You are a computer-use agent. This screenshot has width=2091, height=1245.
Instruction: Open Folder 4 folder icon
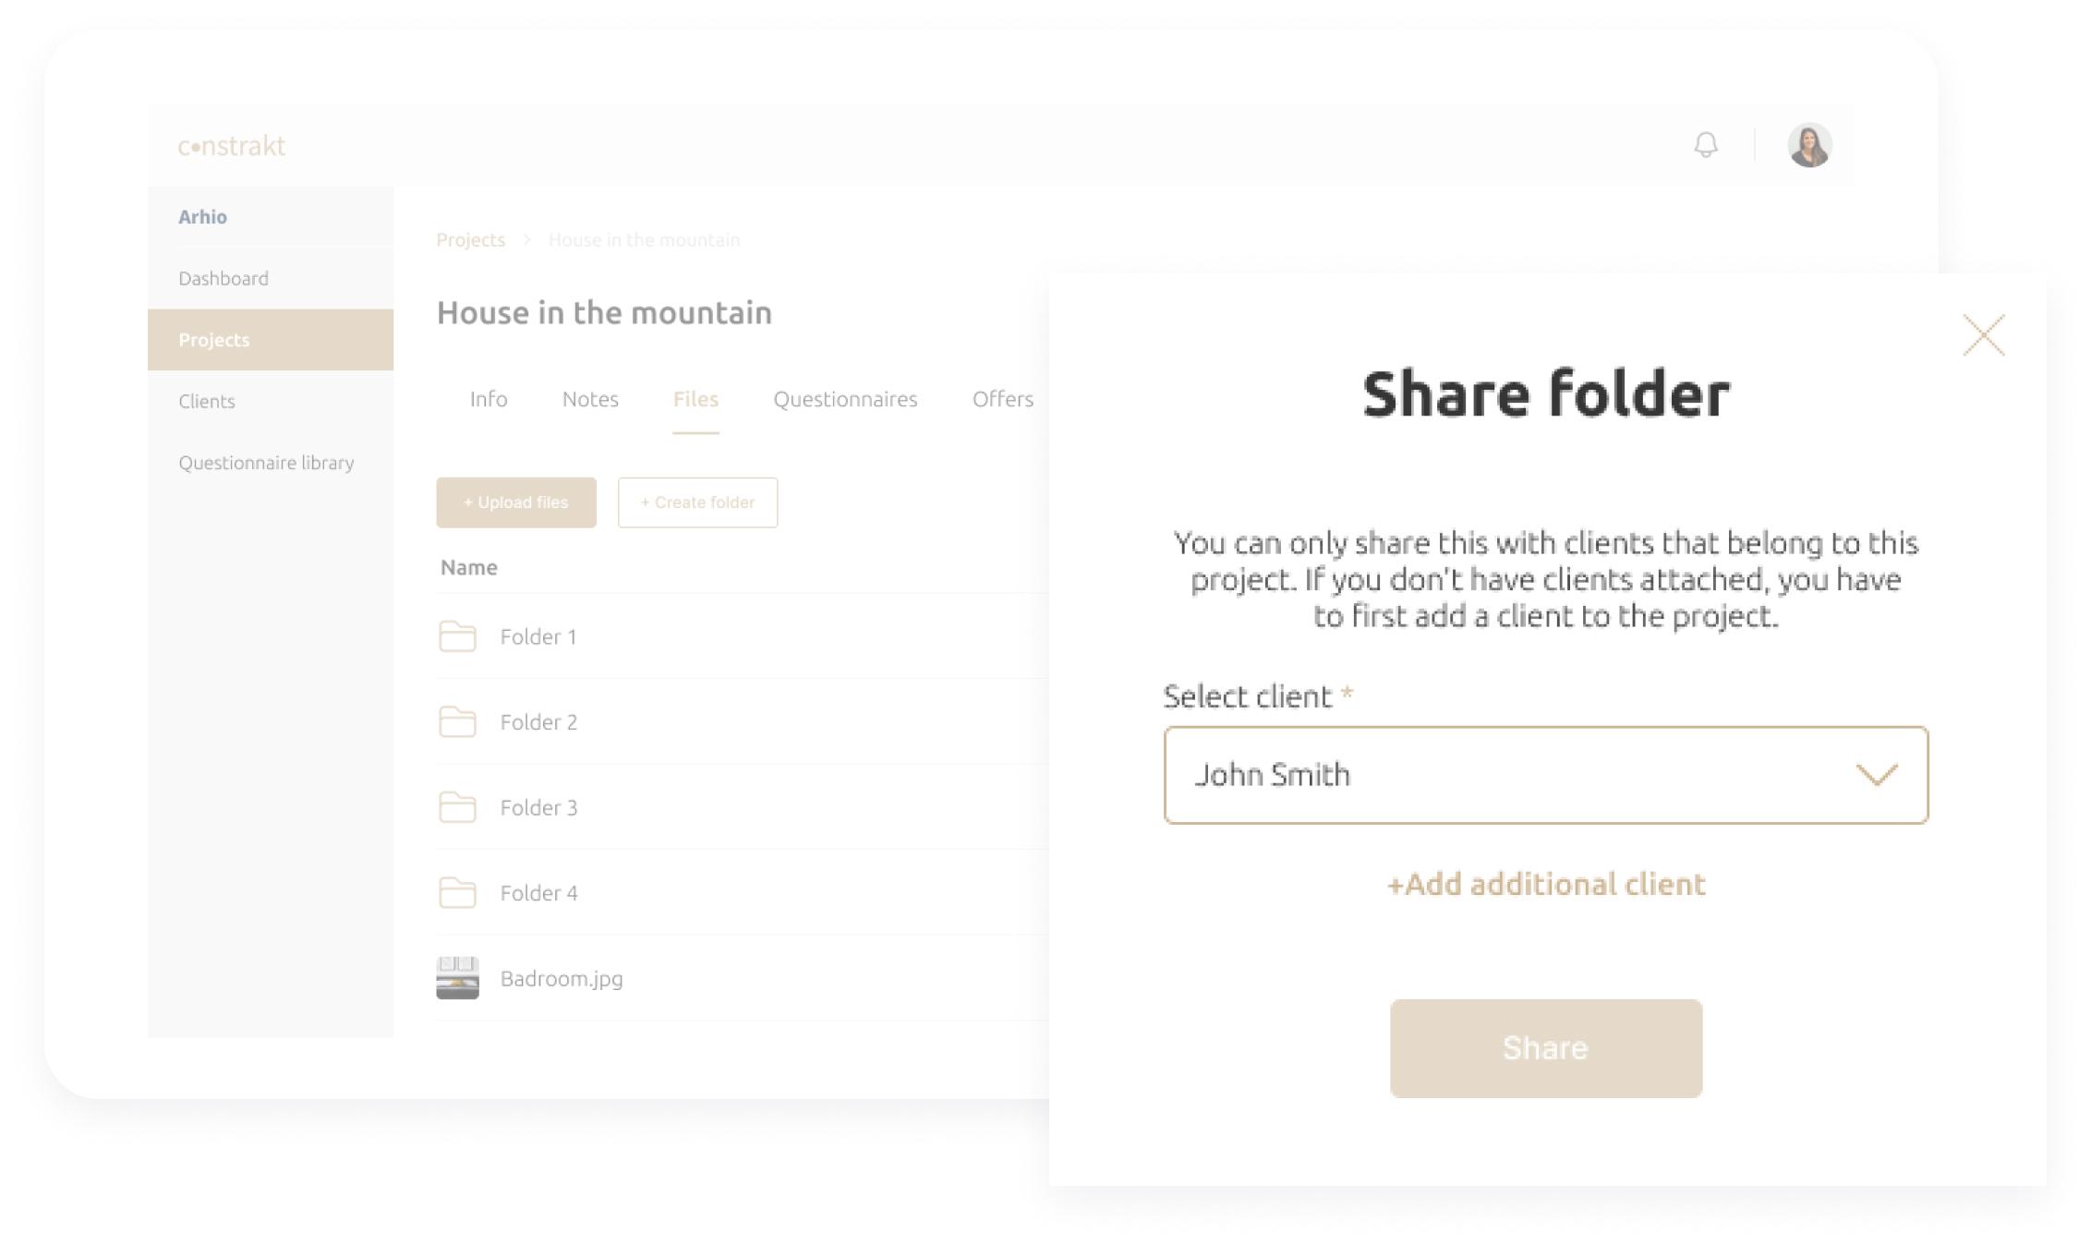coord(457,892)
